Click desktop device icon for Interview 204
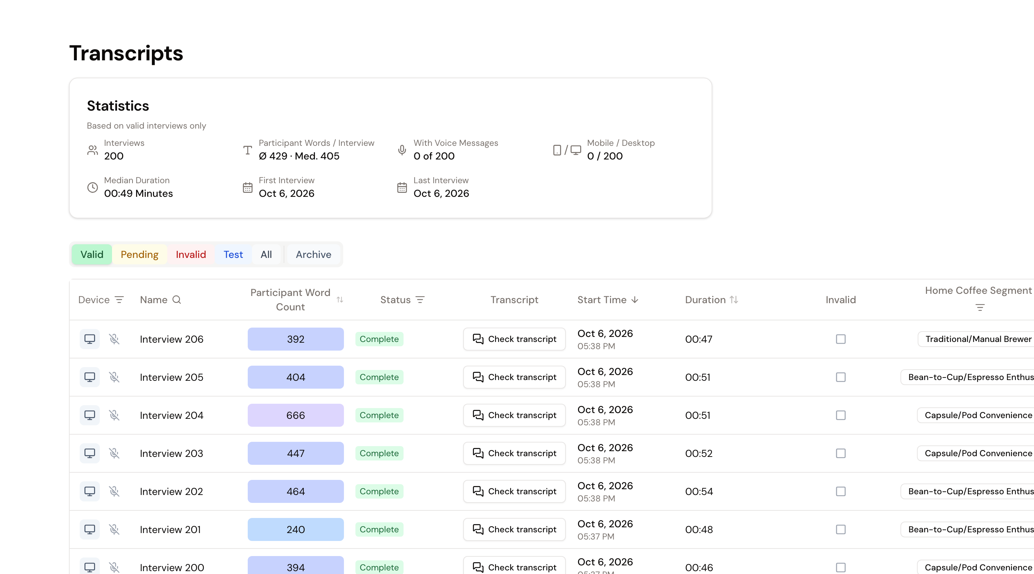This screenshot has width=1034, height=574. point(89,415)
